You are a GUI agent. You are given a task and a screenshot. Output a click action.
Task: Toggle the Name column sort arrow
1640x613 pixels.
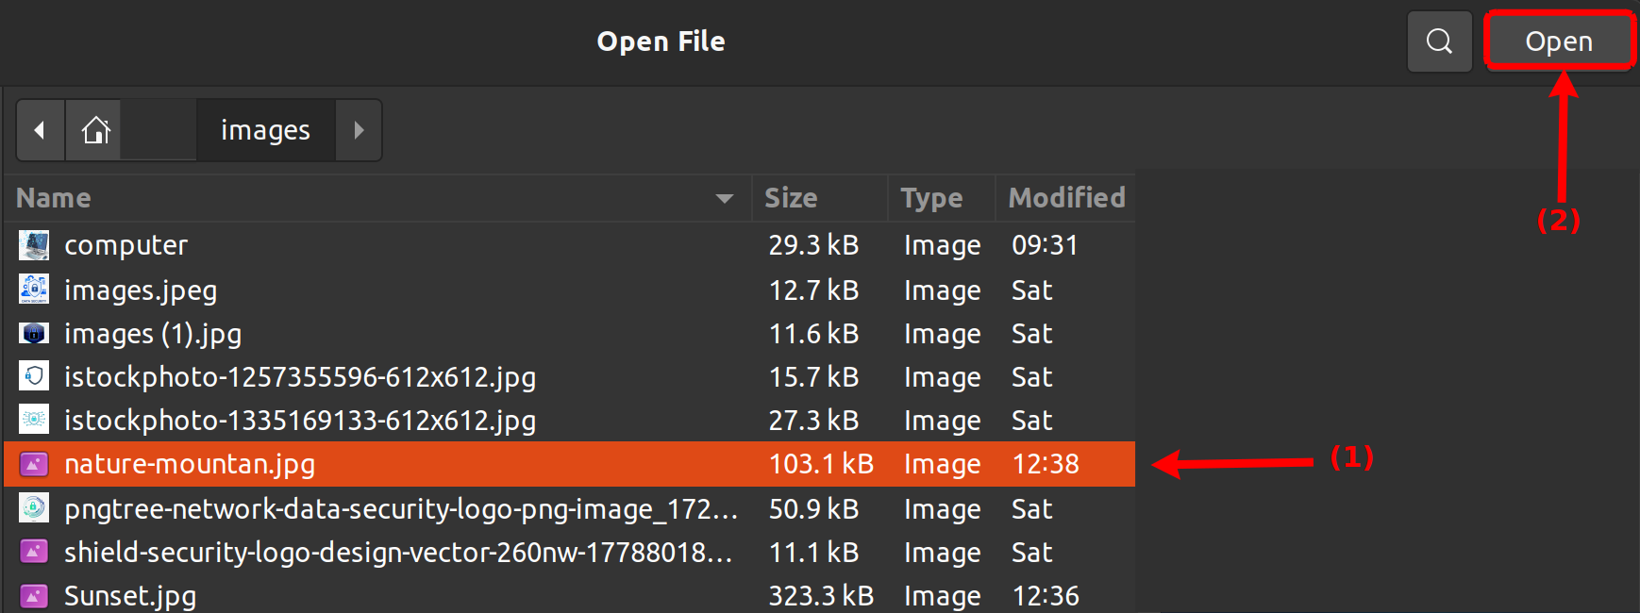724,198
